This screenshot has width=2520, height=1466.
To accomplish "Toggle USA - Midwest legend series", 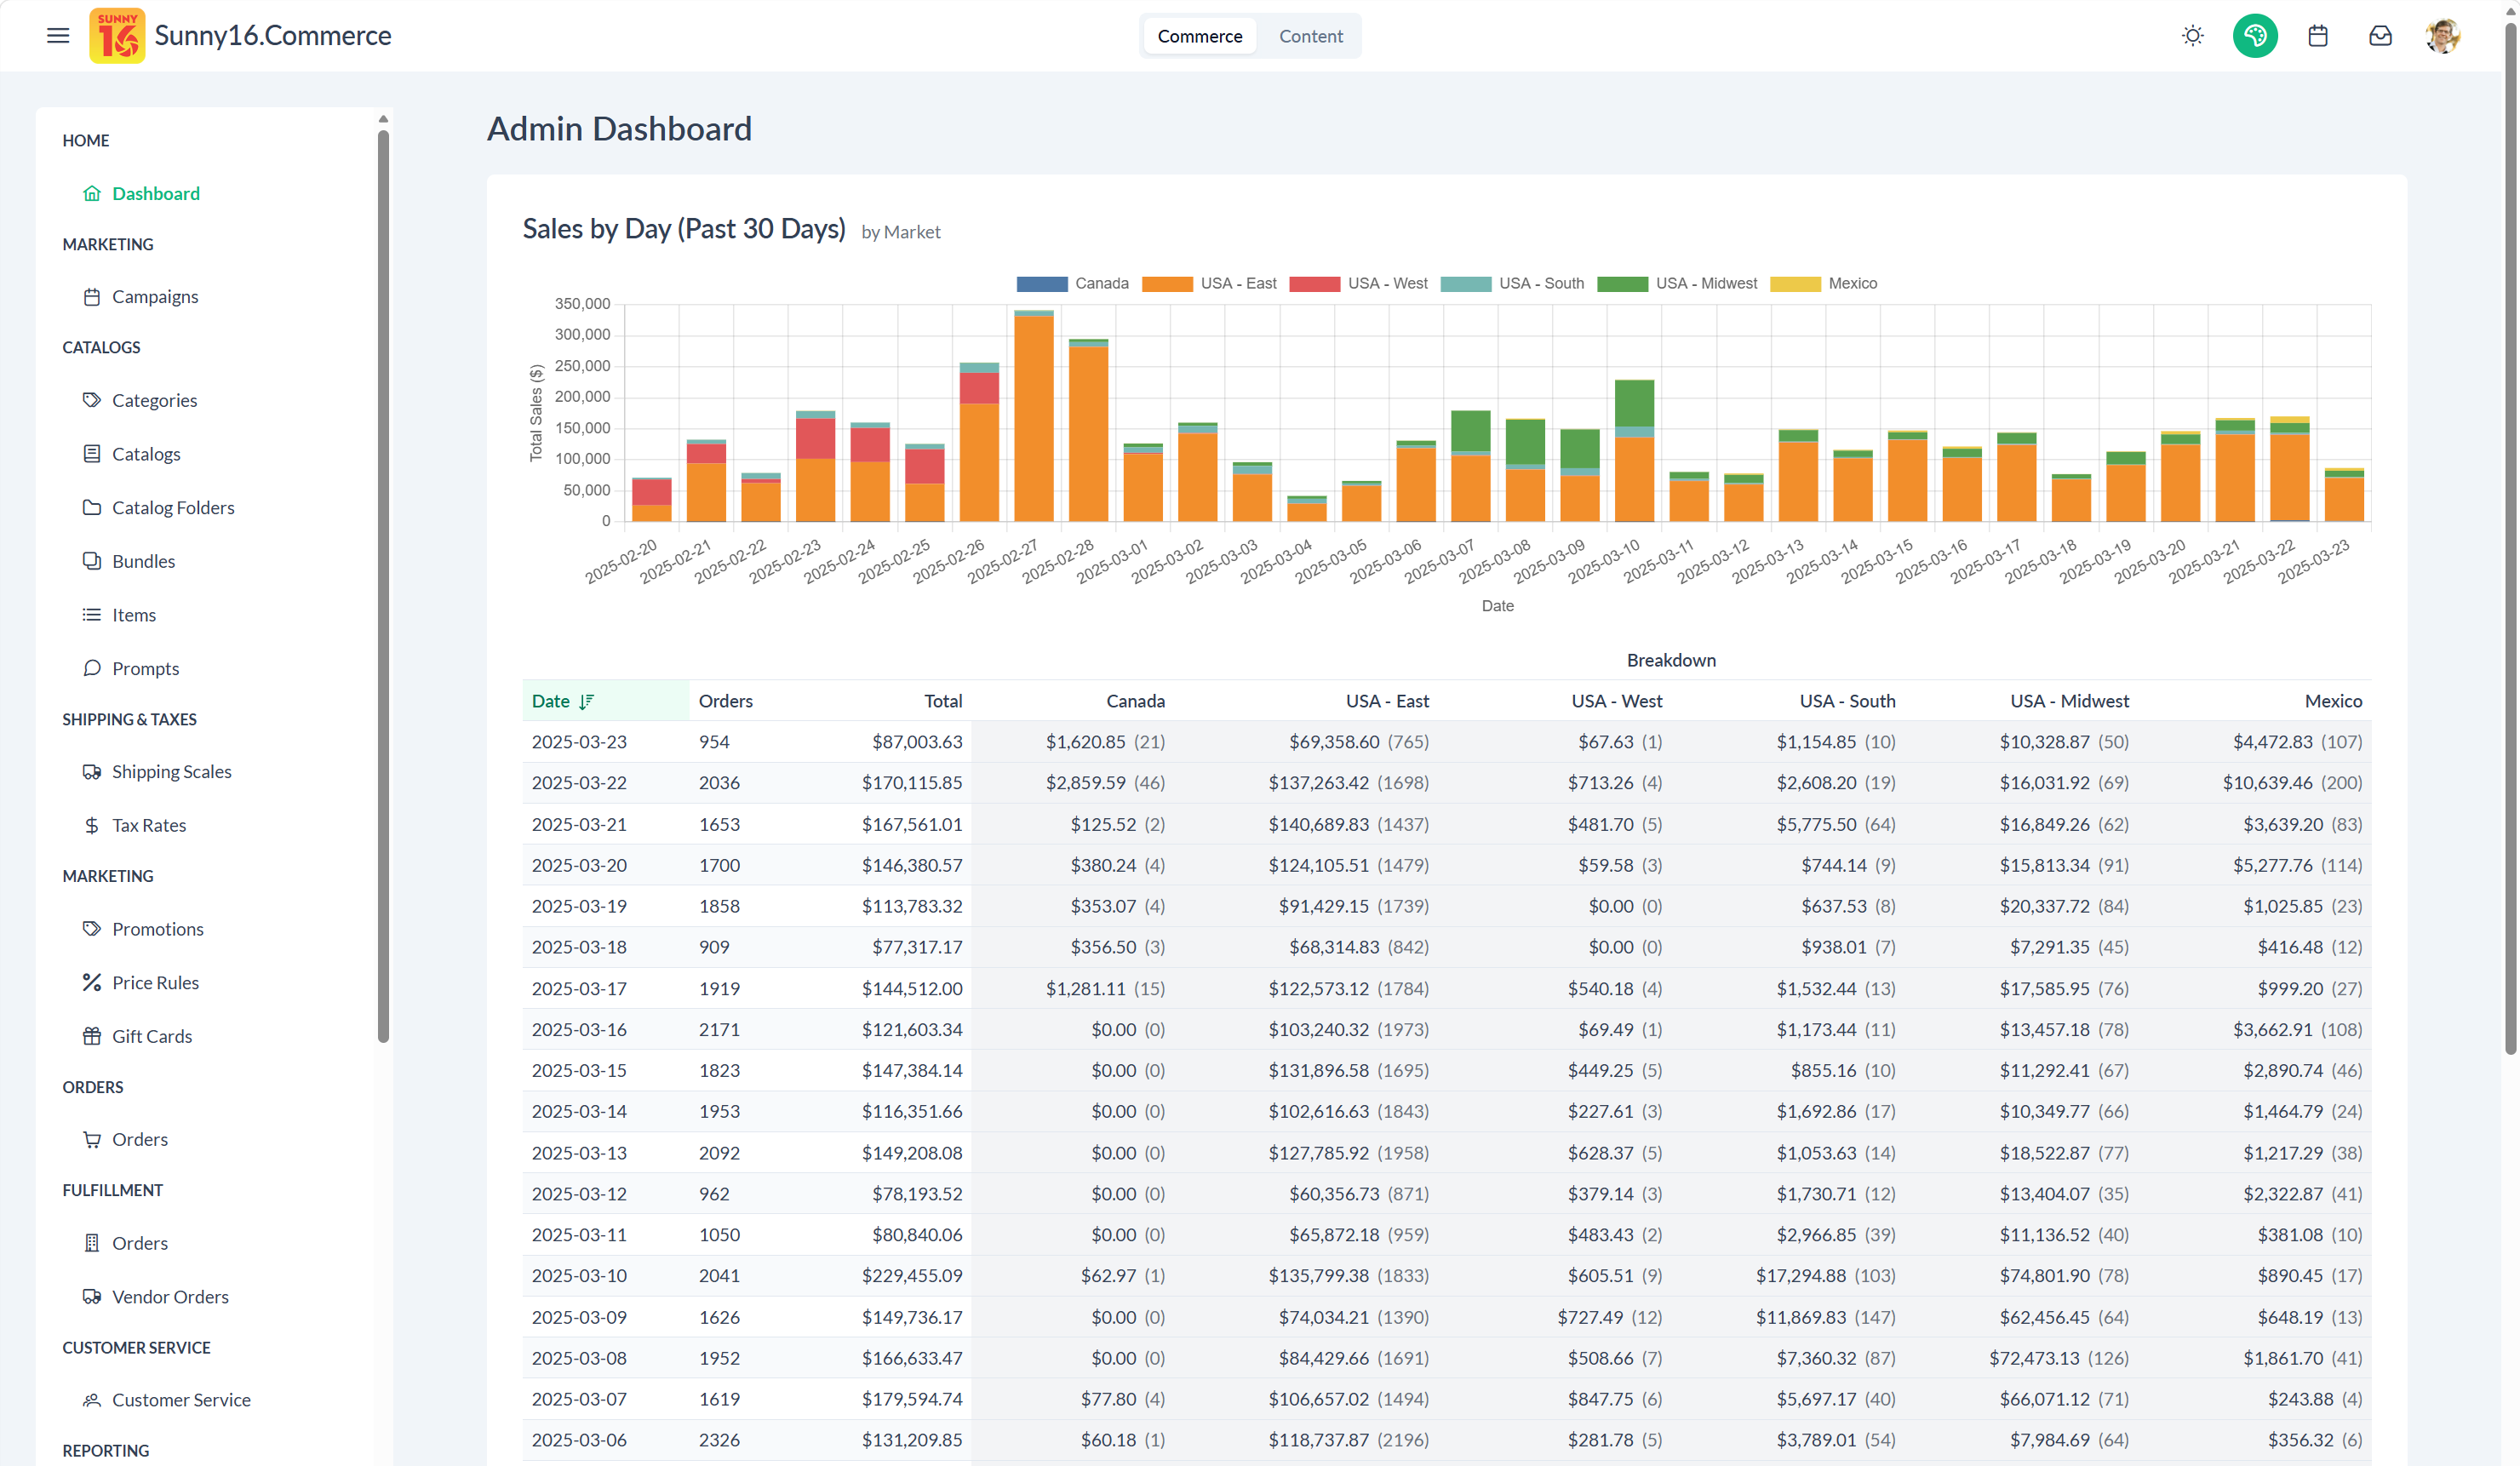I will 1676,284.
